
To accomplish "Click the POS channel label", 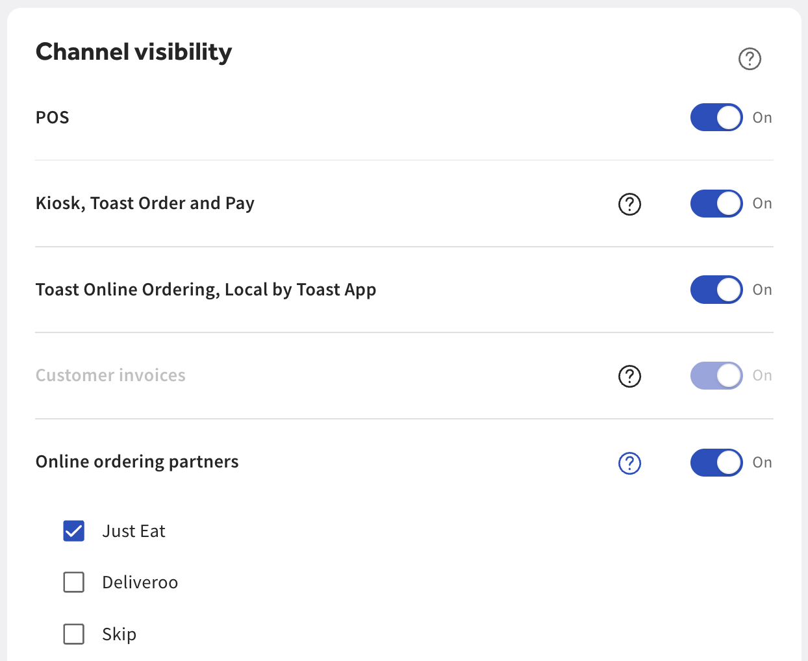I will click(53, 118).
